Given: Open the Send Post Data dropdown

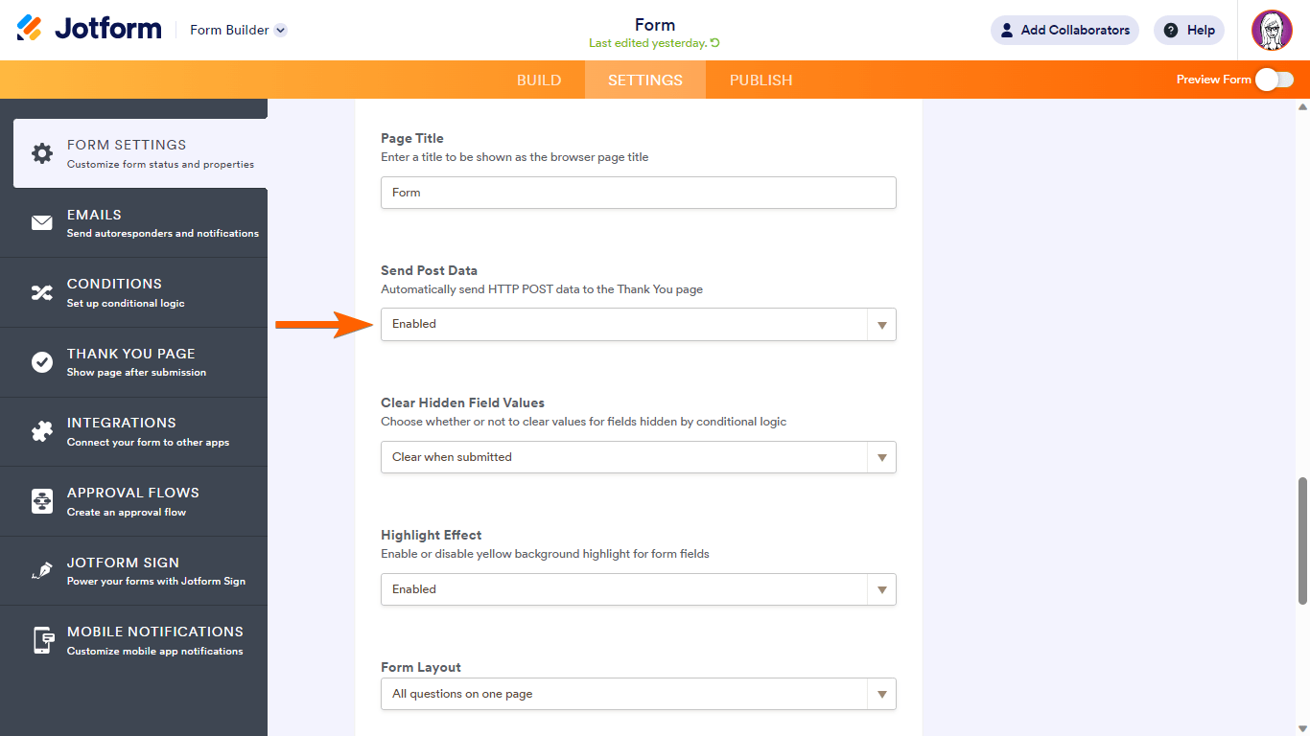Looking at the screenshot, I should tap(638, 324).
